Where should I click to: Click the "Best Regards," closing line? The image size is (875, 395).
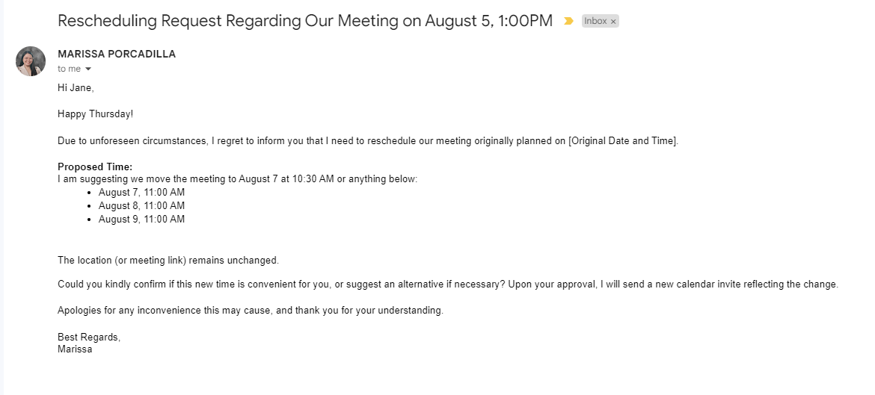89,338
